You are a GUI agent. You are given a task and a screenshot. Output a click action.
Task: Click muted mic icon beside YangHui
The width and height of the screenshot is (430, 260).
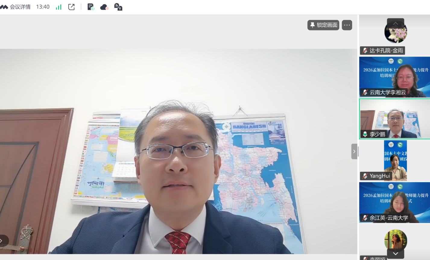[x=365, y=176]
